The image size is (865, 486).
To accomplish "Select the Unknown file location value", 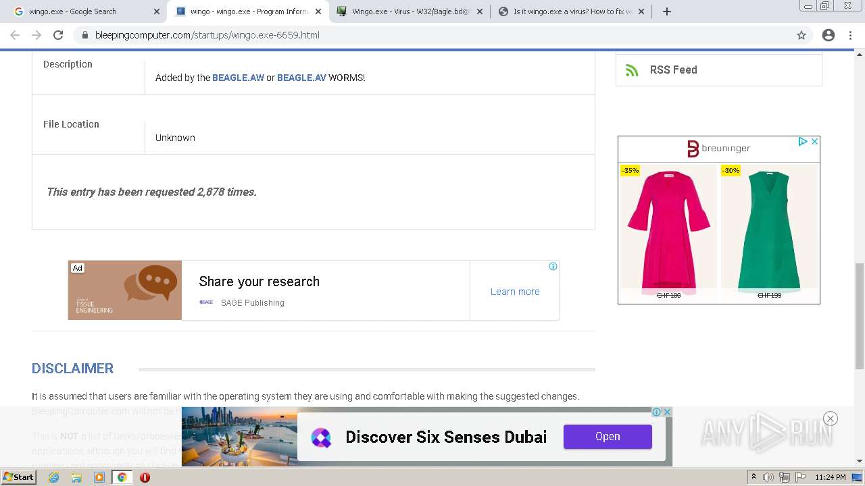I will point(175,138).
